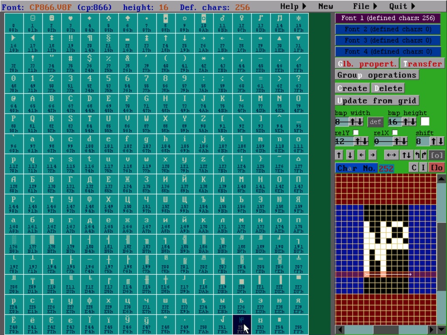
Task: Click the Update from grid button
Action: (x=377, y=100)
